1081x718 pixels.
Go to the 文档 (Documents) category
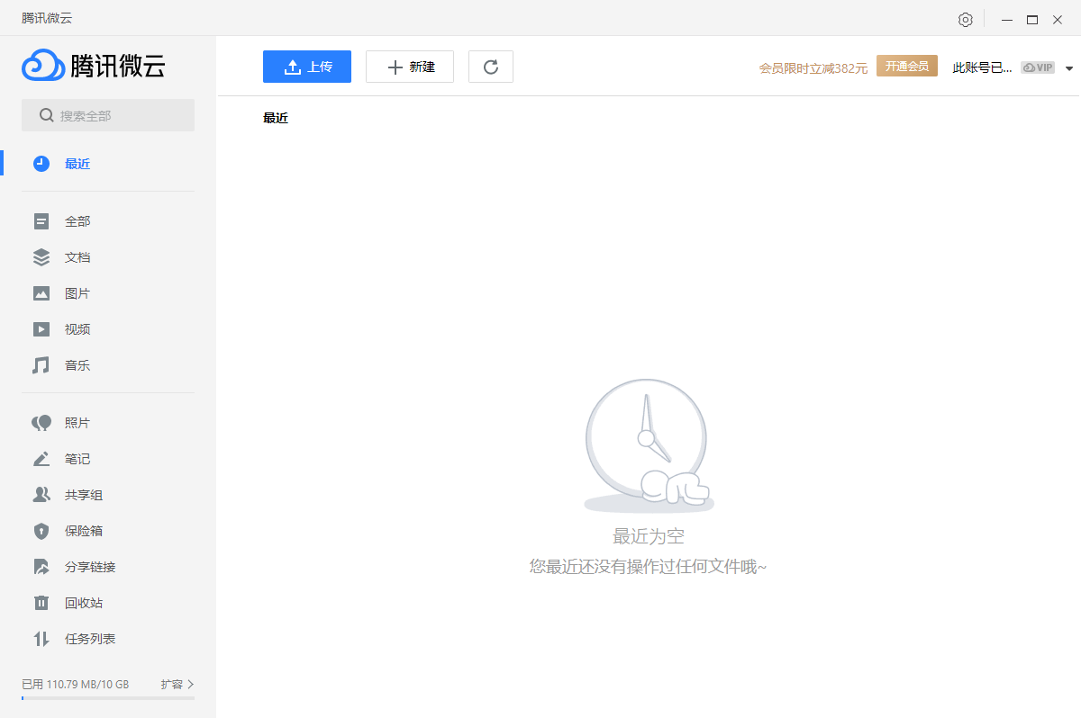click(77, 257)
